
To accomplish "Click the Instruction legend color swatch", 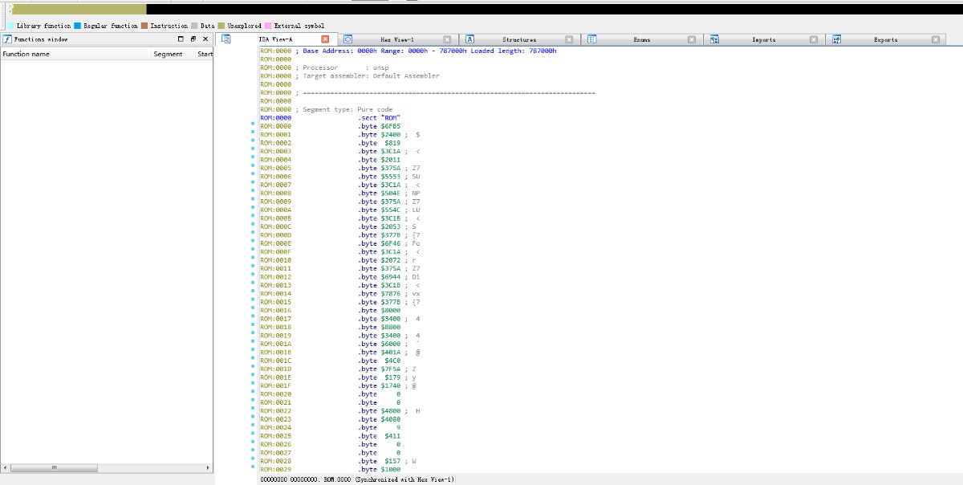I will click(144, 26).
